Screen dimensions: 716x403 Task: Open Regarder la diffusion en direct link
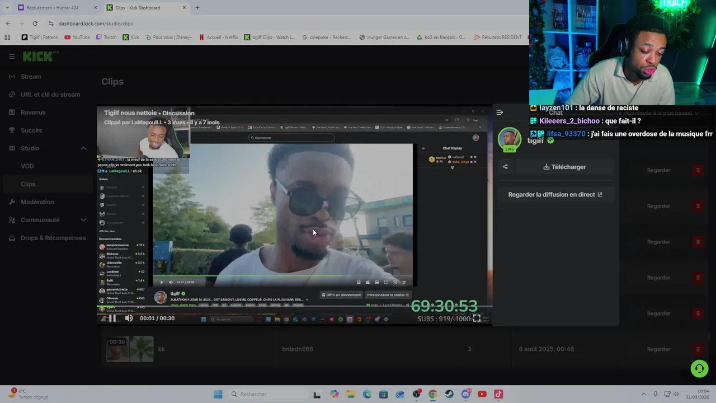[x=555, y=194]
